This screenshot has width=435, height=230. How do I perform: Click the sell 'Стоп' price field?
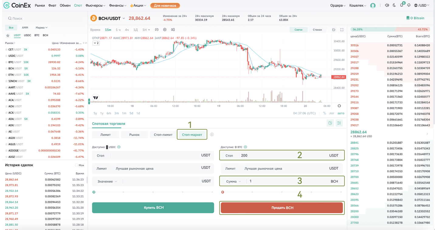(282, 155)
